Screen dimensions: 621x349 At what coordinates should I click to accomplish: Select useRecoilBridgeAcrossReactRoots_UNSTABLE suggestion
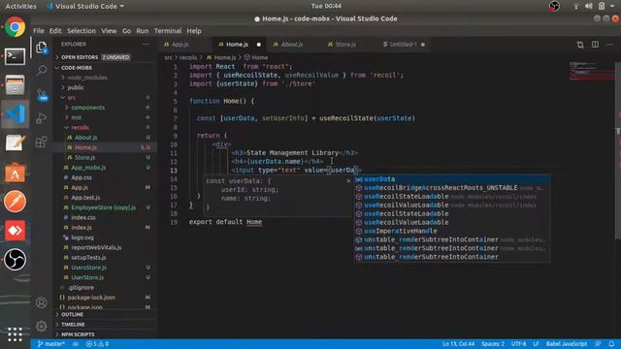click(452, 188)
